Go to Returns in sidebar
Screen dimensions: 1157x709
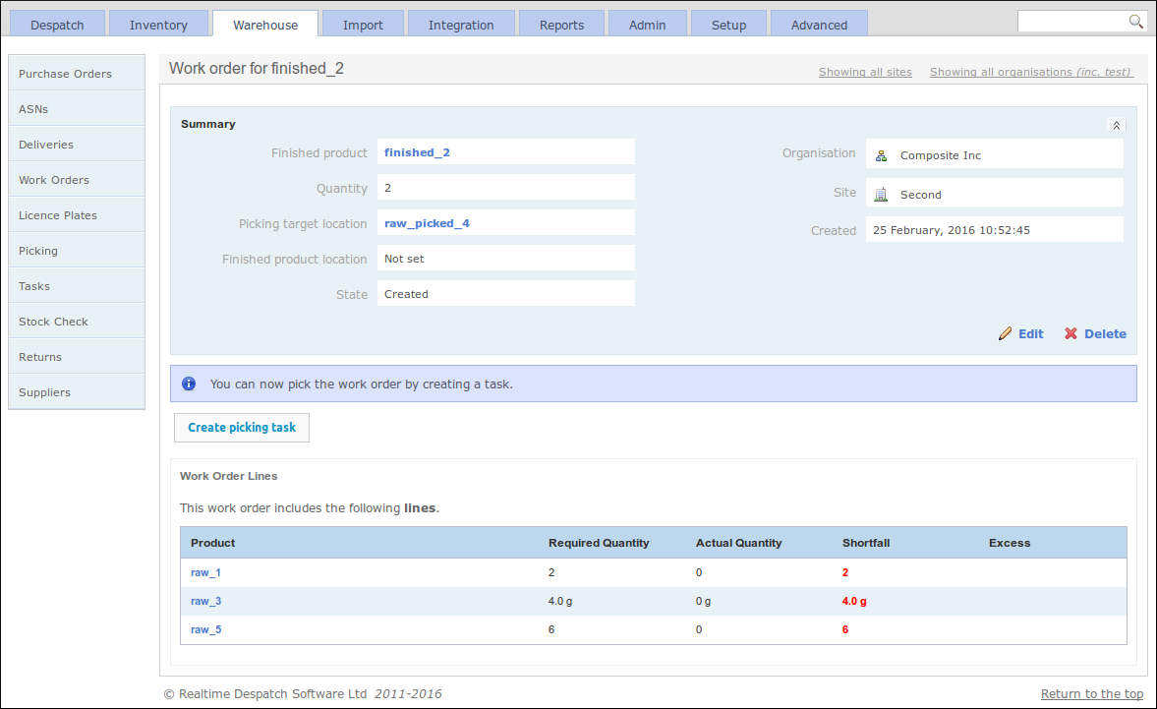point(77,356)
